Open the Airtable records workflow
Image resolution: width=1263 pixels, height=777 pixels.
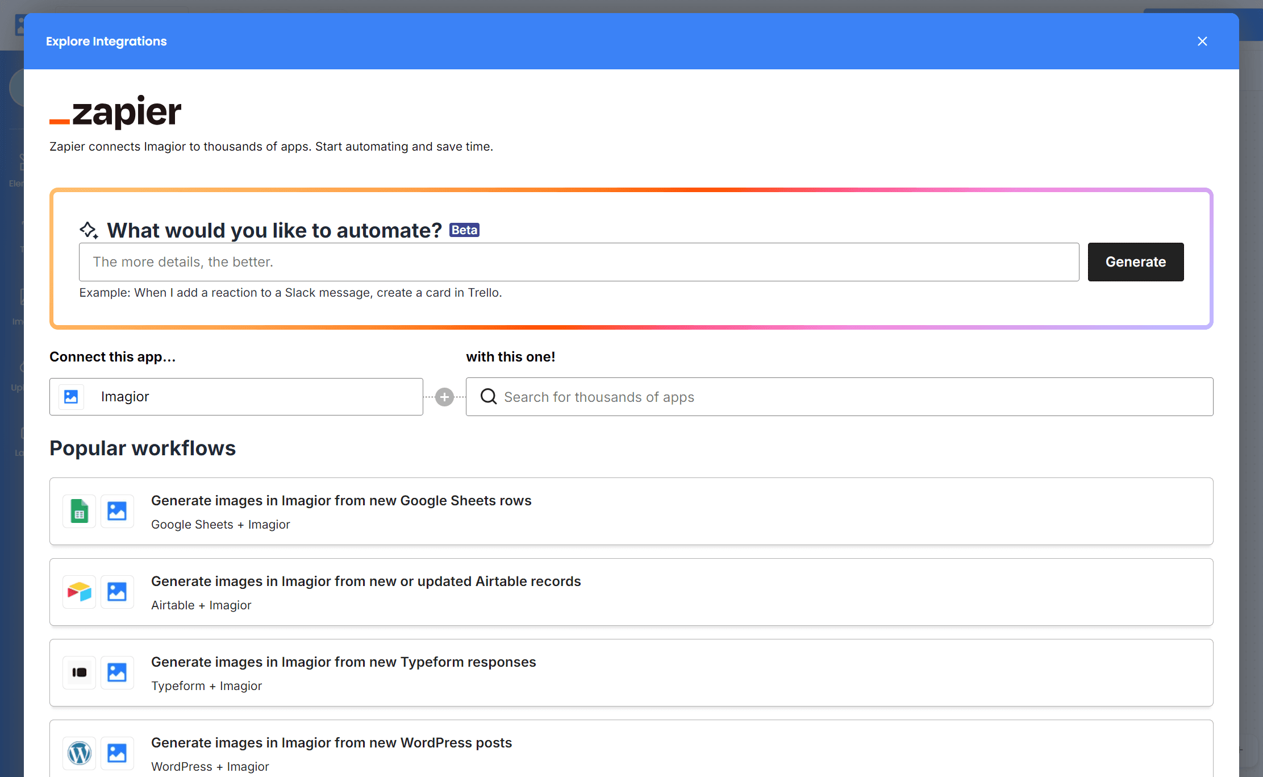(631, 592)
